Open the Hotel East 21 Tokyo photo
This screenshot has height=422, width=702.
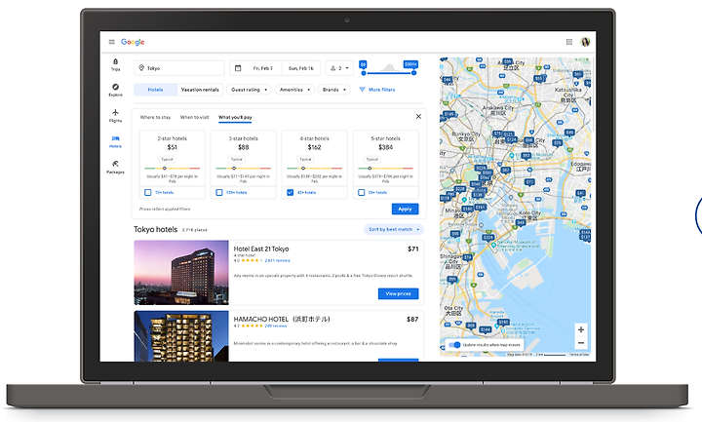[181, 273]
